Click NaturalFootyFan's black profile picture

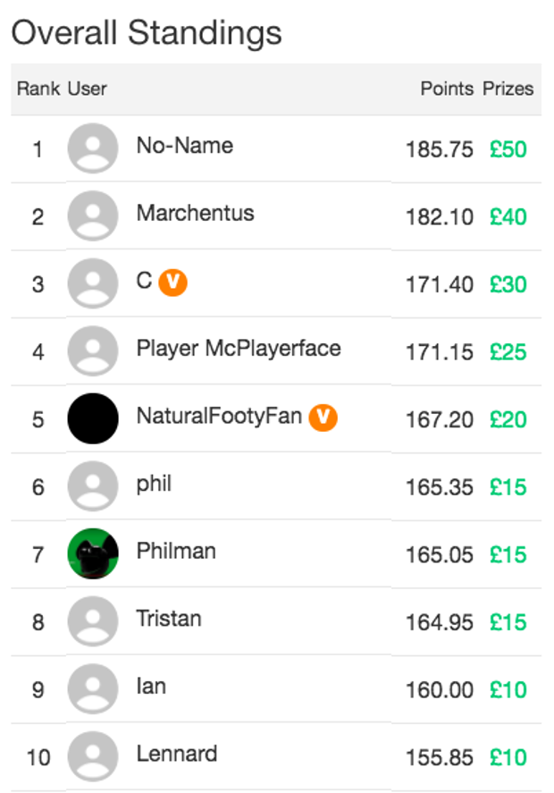(93, 419)
